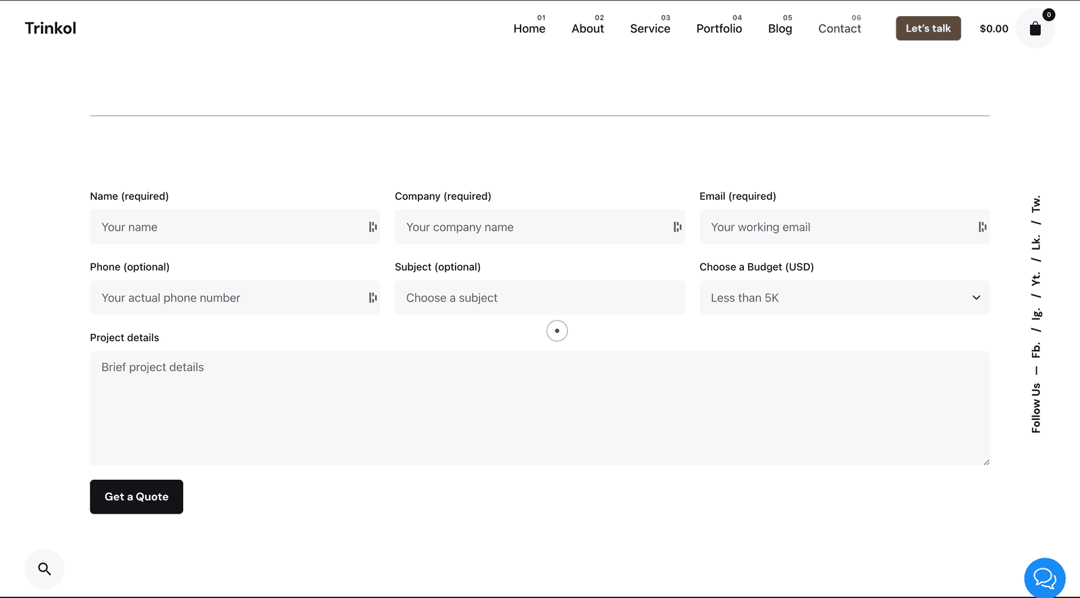
Task: Open the Service menu item
Action: tap(650, 28)
